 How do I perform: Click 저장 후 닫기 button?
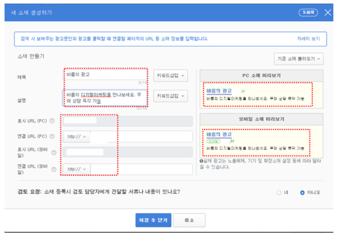click(153, 220)
